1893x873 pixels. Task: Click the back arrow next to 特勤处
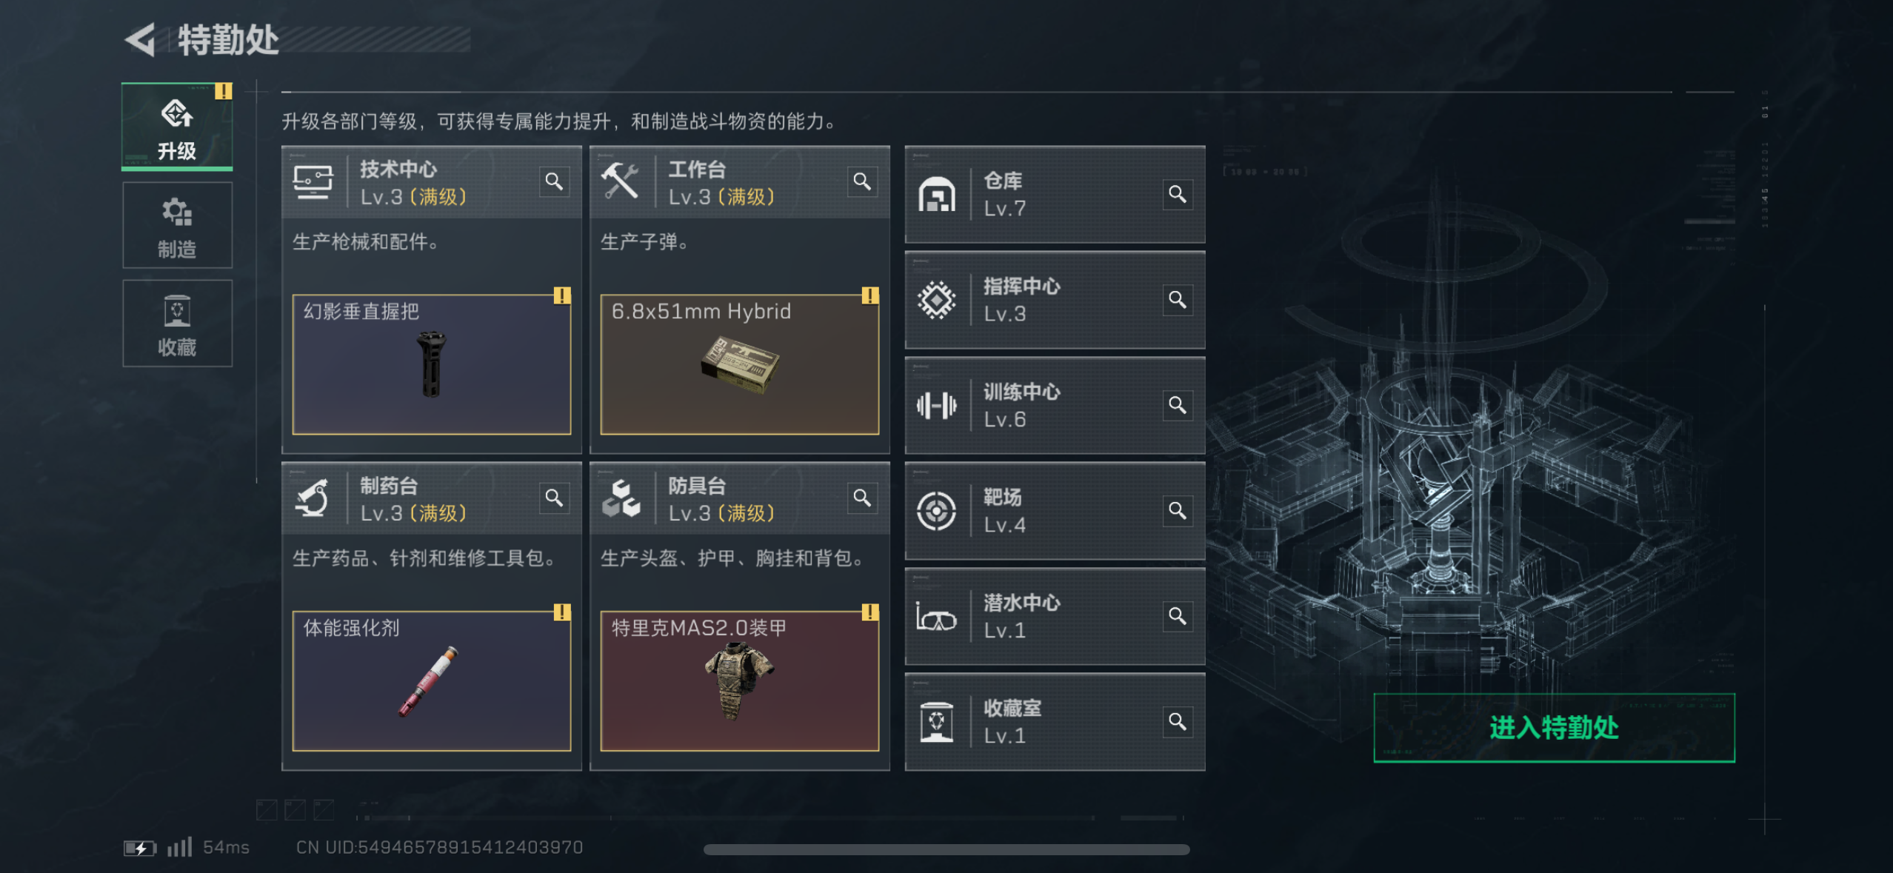pos(141,40)
